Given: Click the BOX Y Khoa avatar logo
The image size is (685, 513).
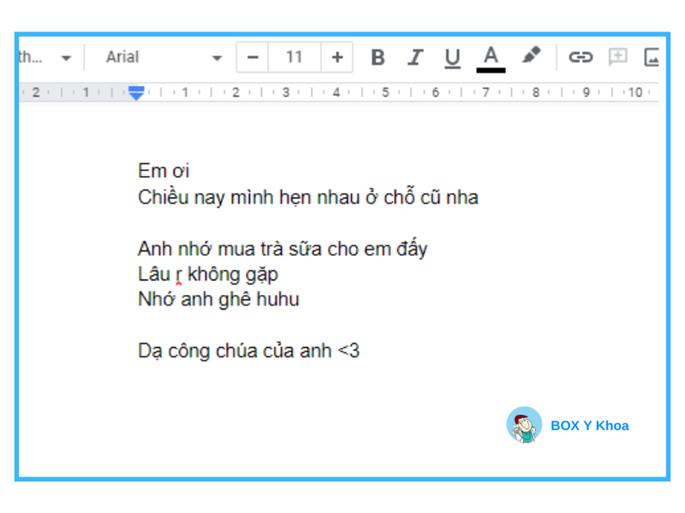Looking at the screenshot, I should click(x=525, y=425).
